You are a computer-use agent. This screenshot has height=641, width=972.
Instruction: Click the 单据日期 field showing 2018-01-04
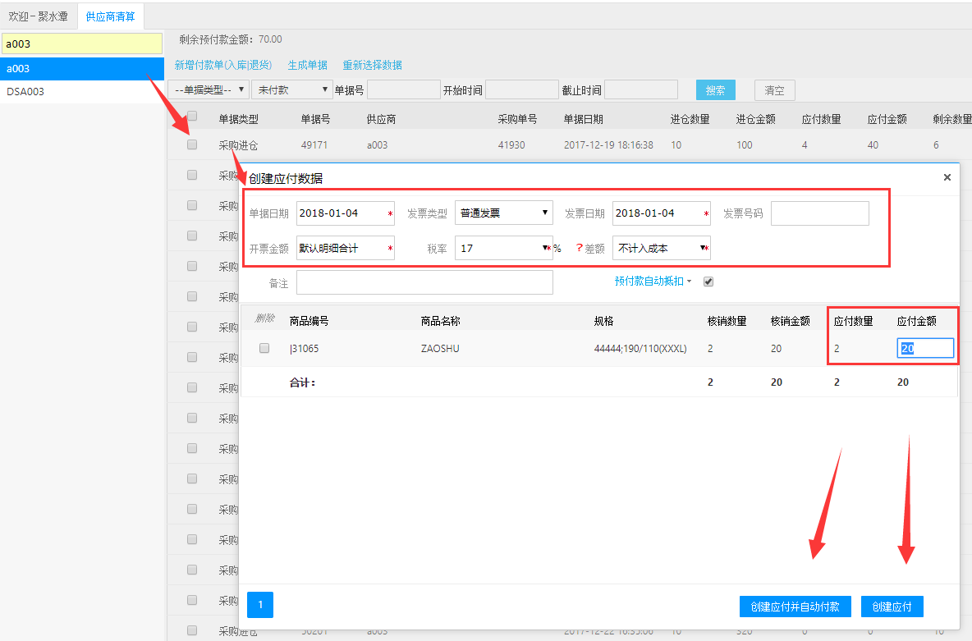click(346, 213)
